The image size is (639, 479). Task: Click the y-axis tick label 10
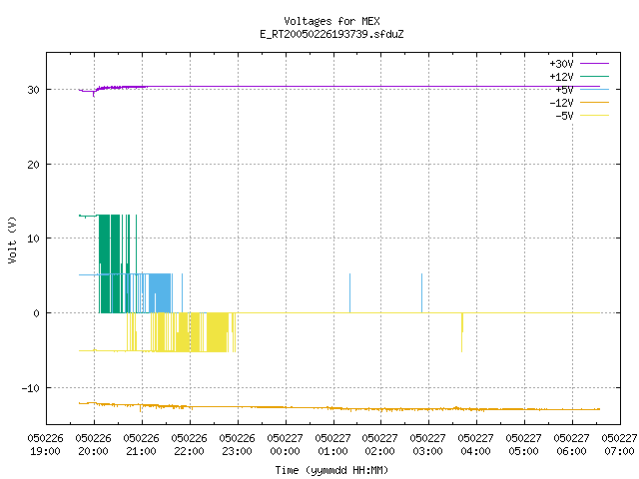pyautogui.click(x=33, y=239)
